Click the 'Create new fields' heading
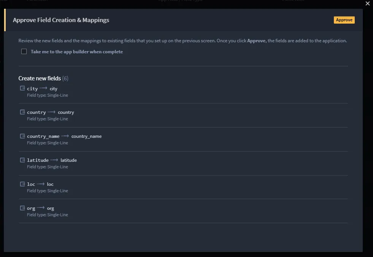The height and width of the screenshot is (257, 373). (40, 78)
